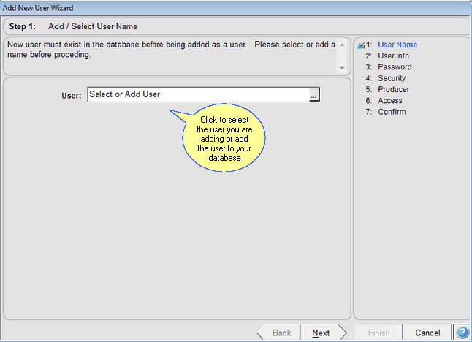This screenshot has width=472, height=342.
Task: Click the Finish button
Action: point(378,332)
